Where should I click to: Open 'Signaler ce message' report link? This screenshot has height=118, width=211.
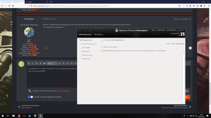(x=180, y=19)
